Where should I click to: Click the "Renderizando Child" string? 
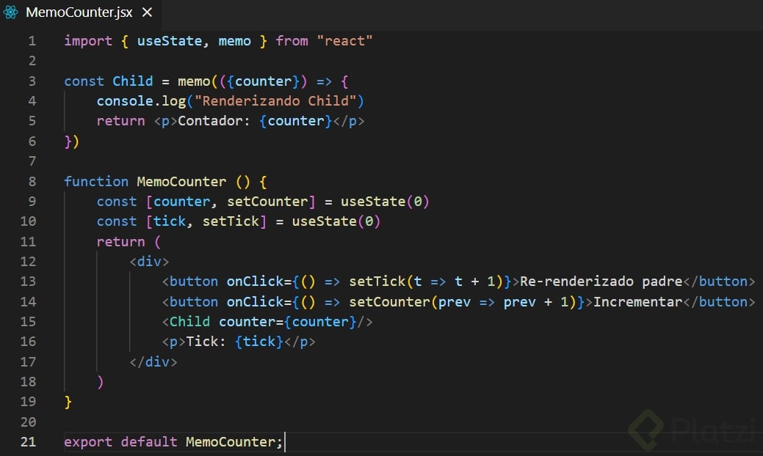pos(275,101)
